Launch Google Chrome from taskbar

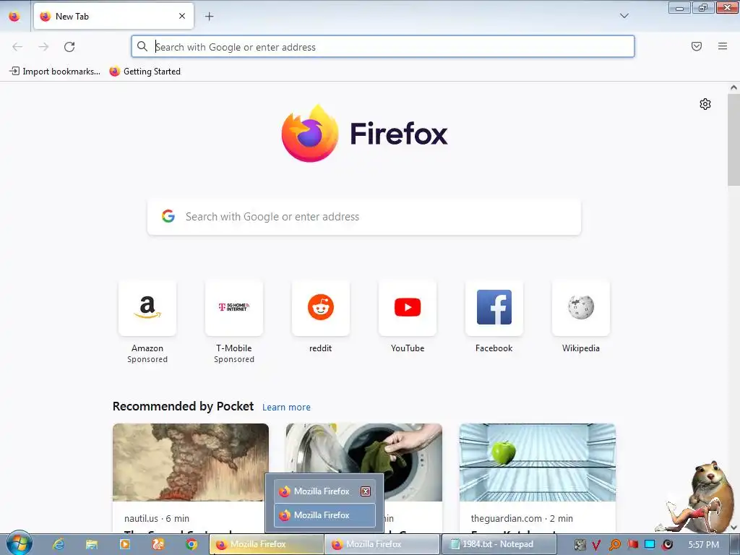(191, 544)
